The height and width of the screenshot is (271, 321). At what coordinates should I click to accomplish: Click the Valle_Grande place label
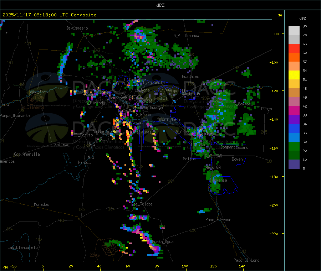pos(105,131)
